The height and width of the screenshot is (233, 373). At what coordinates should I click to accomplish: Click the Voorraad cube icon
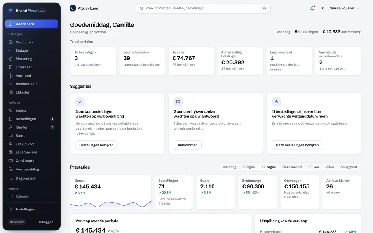10,76
